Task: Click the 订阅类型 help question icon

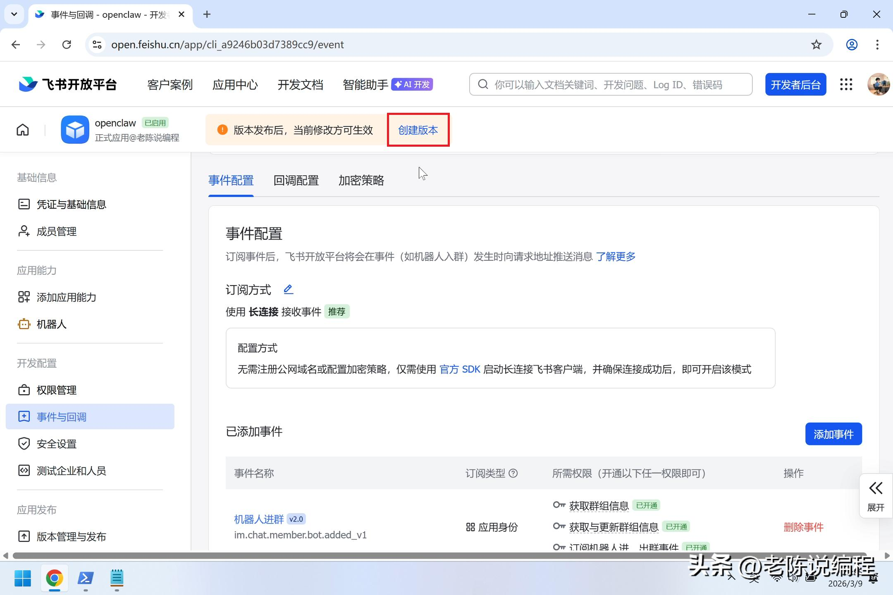Action: point(513,474)
